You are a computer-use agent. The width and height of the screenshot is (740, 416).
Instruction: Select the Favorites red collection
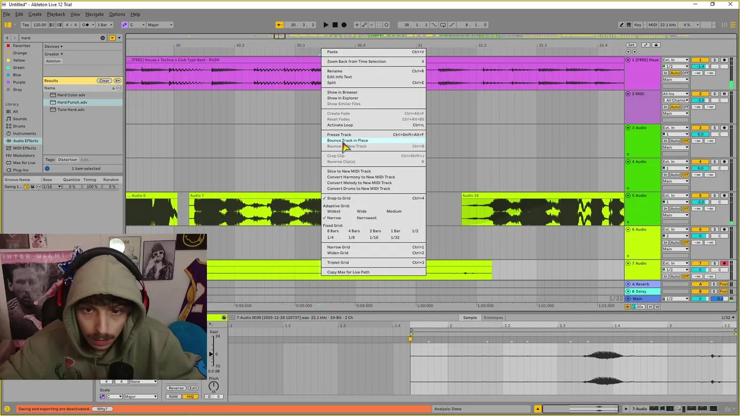(21, 46)
